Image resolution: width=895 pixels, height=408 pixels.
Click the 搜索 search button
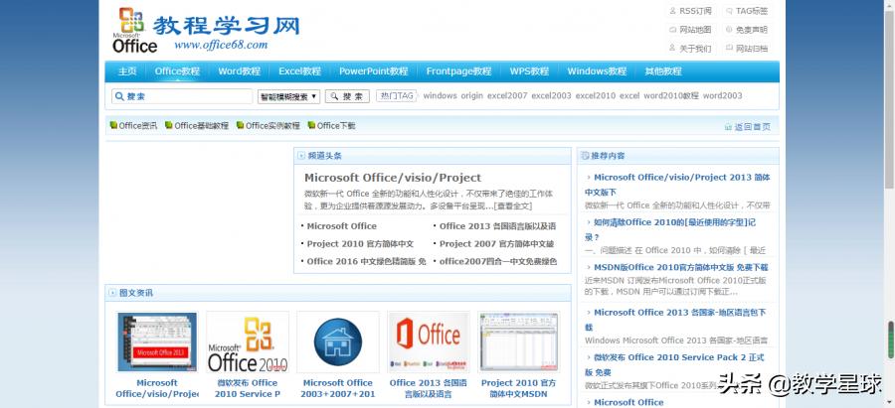pyautogui.click(x=347, y=96)
